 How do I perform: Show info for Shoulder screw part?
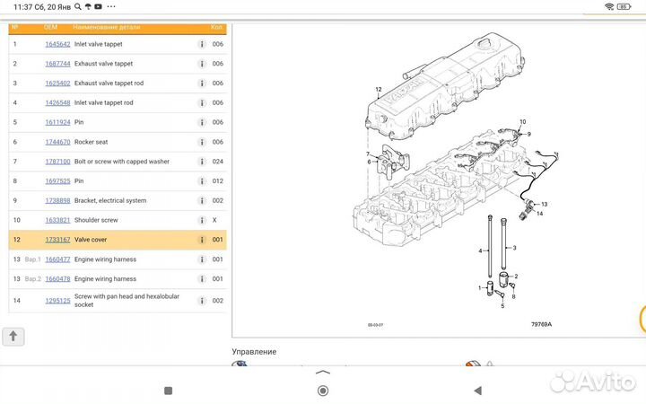point(202,220)
